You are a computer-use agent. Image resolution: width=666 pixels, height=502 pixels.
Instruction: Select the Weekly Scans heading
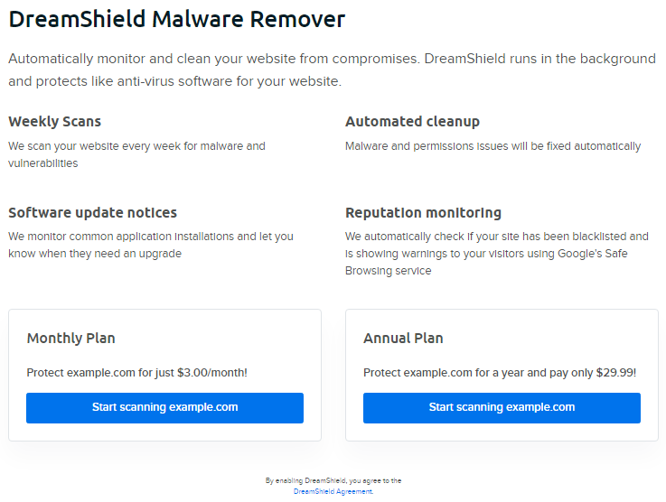[x=55, y=121]
